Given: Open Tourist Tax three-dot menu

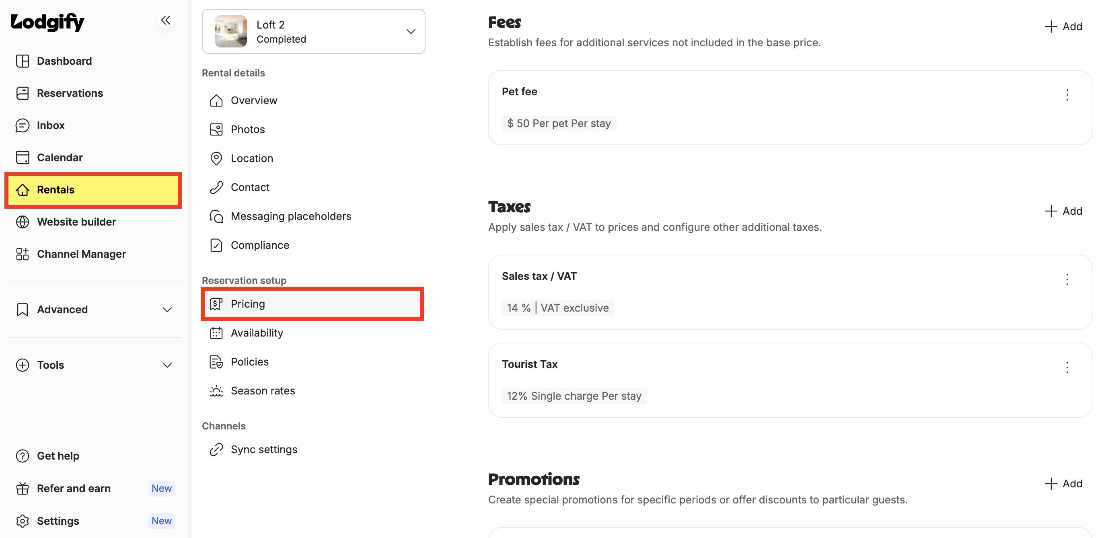Looking at the screenshot, I should click(x=1067, y=367).
